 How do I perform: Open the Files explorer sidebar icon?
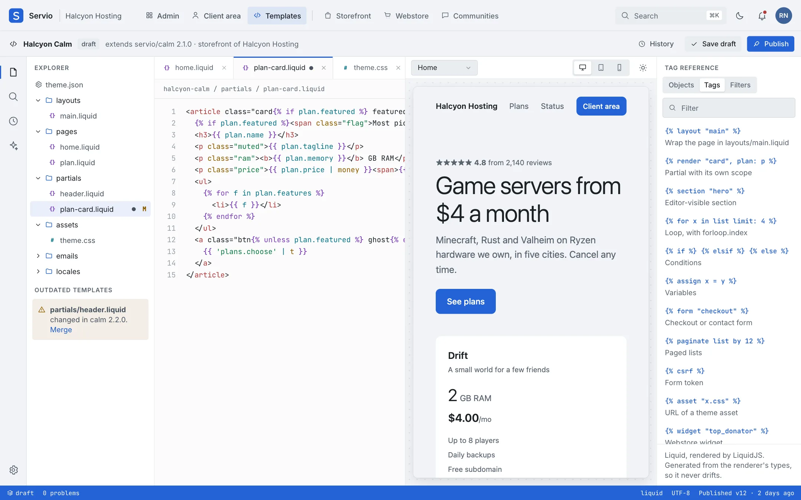tap(13, 72)
